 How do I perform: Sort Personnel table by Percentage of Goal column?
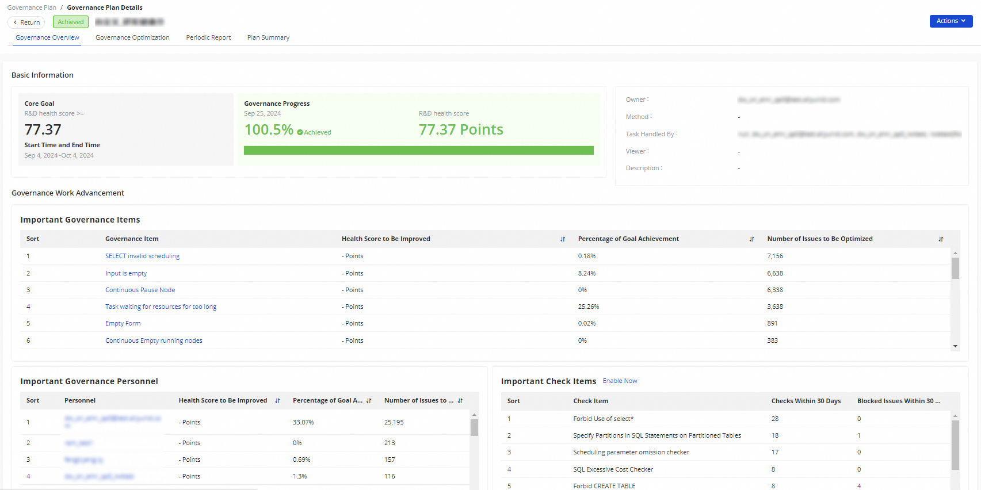[369, 401]
